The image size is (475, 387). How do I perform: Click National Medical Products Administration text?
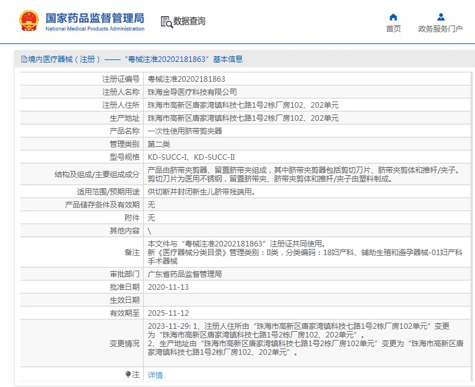point(95,28)
